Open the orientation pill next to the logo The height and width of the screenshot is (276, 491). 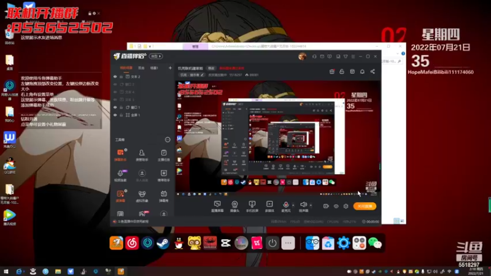(156, 56)
